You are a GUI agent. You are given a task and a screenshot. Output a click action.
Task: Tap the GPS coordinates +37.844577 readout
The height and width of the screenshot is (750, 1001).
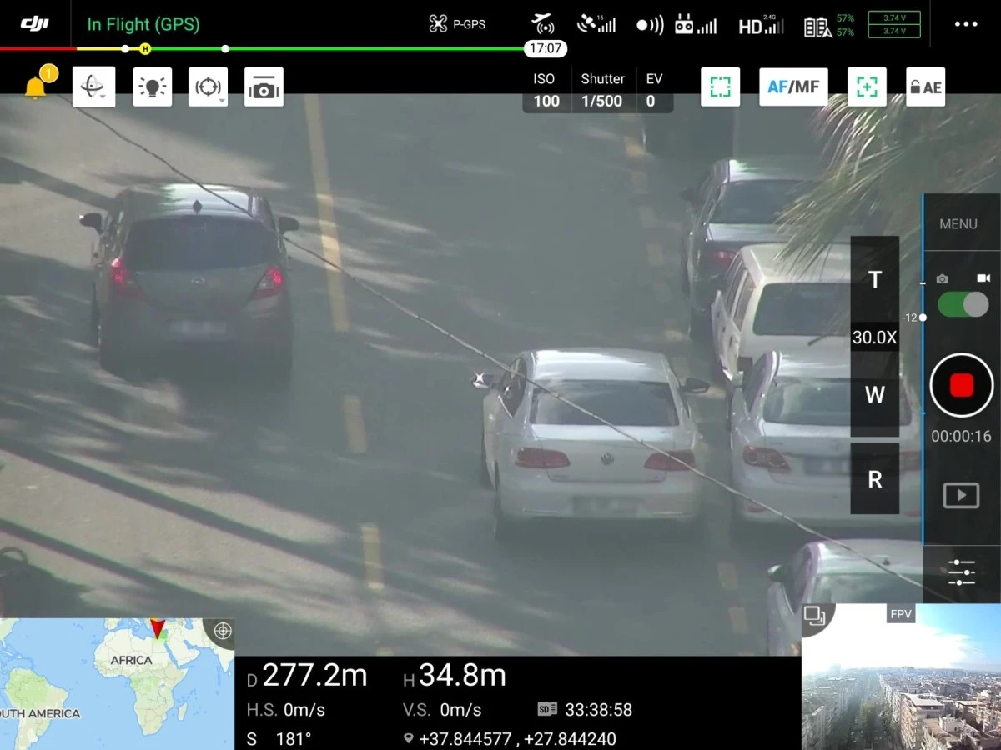point(510,739)
